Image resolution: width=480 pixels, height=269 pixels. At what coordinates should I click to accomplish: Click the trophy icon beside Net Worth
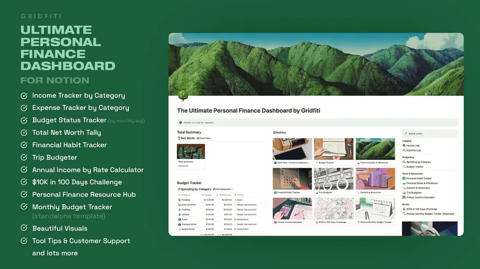[179, 138]
